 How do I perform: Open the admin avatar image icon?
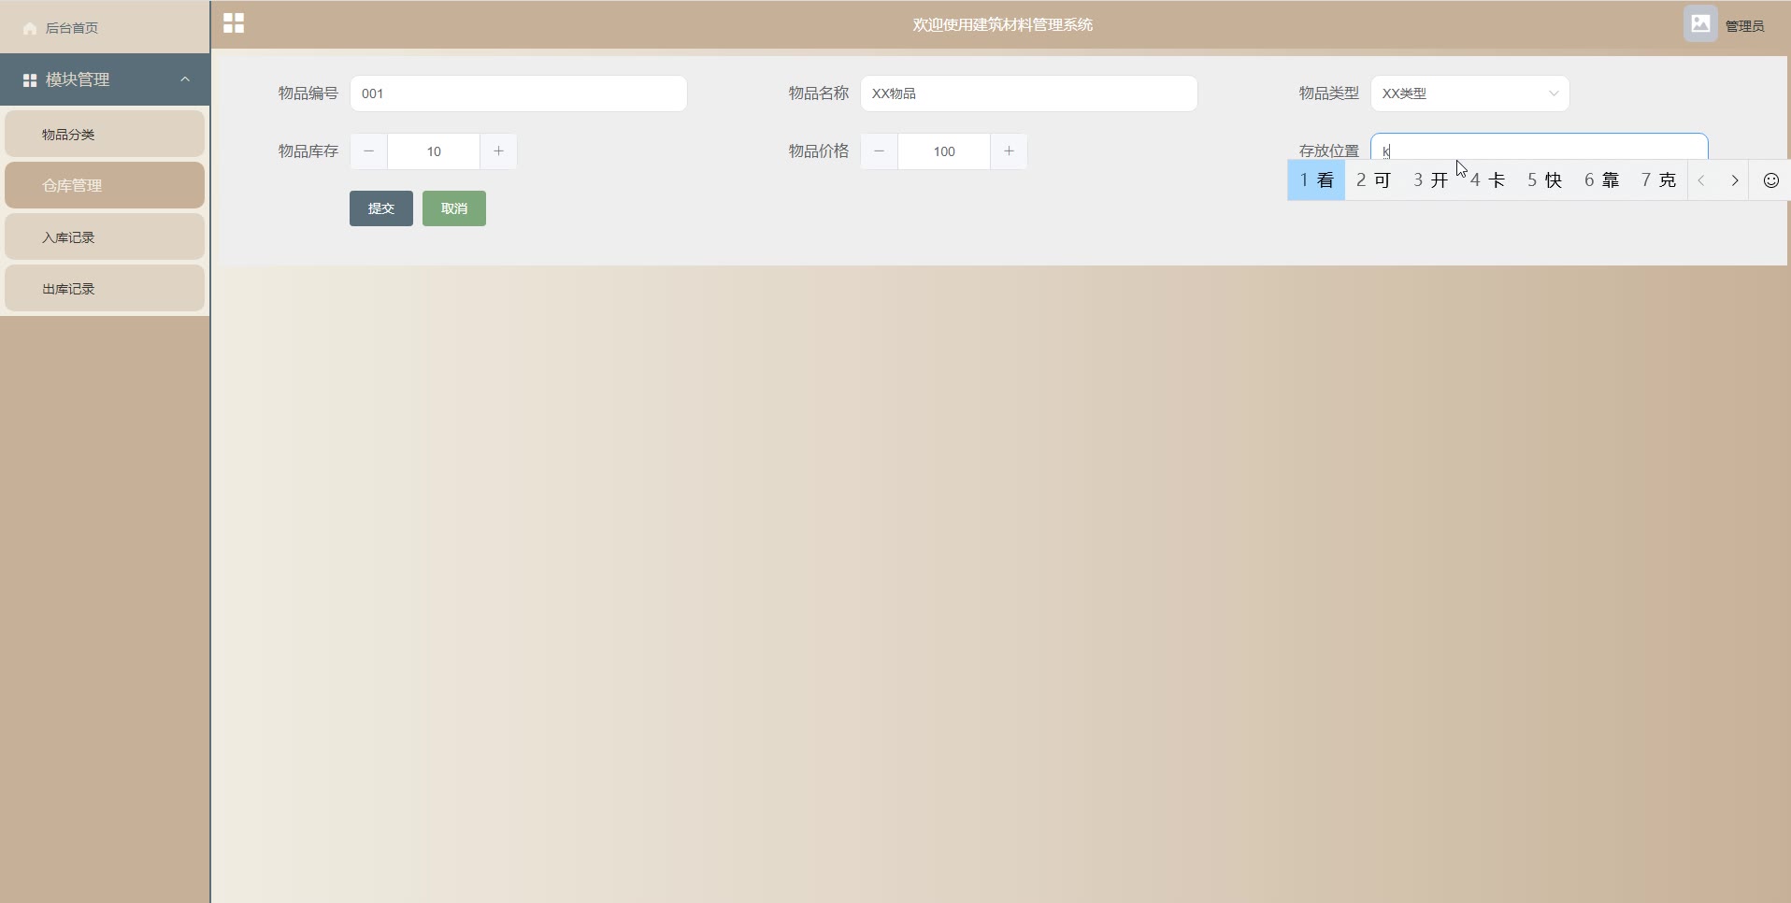[1700, 24]
